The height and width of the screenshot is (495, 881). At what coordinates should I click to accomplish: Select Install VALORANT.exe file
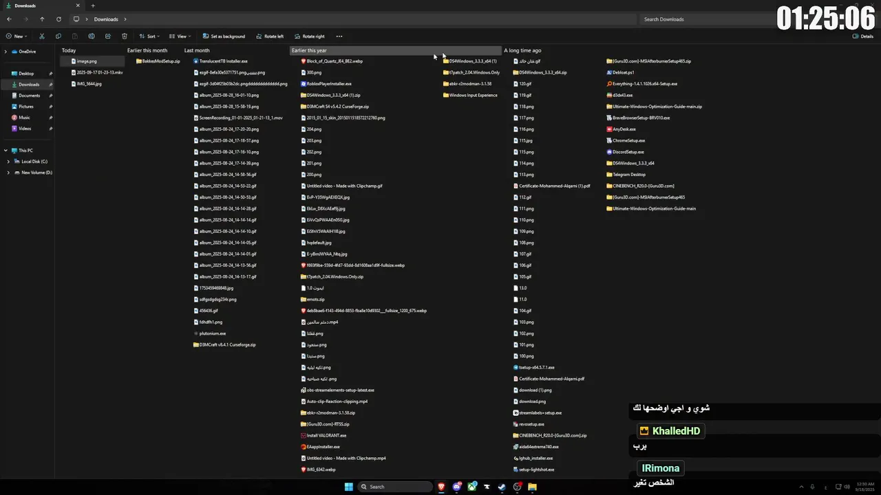(x=323, y=435)
